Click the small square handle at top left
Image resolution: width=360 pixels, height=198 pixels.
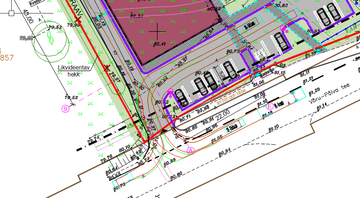click(x=11, y=13)
